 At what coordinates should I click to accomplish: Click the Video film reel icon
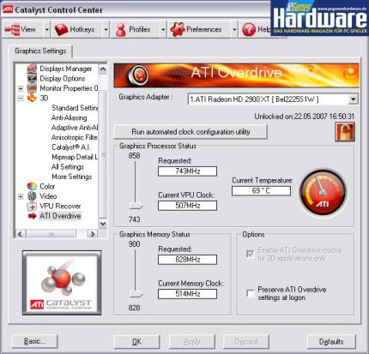click(32, 196)
